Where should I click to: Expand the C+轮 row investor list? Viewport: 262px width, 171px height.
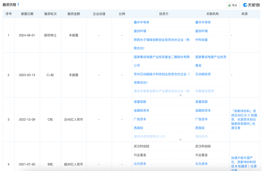tap(180, 95)
